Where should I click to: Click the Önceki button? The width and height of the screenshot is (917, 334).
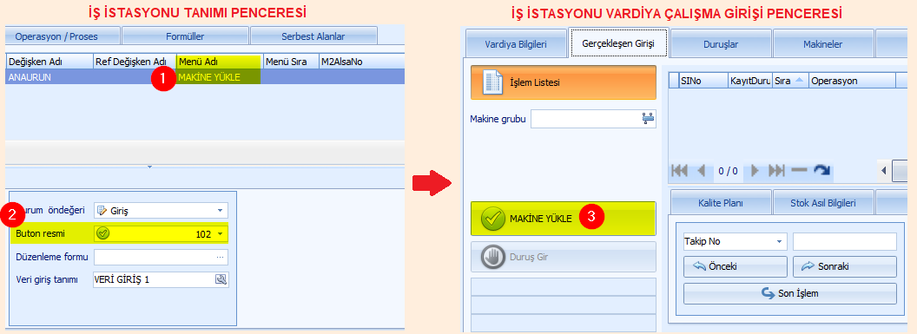click(736, 266)
